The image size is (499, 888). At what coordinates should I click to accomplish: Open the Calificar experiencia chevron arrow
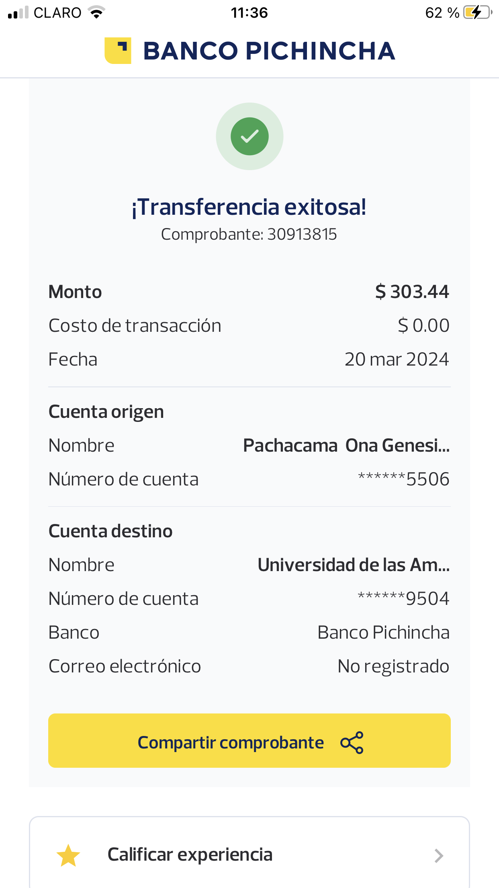pos(439,855)
